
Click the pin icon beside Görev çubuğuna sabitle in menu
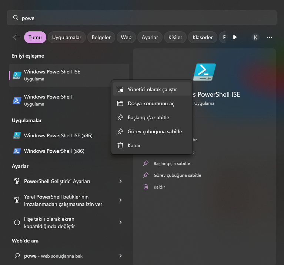click(120, 131)
